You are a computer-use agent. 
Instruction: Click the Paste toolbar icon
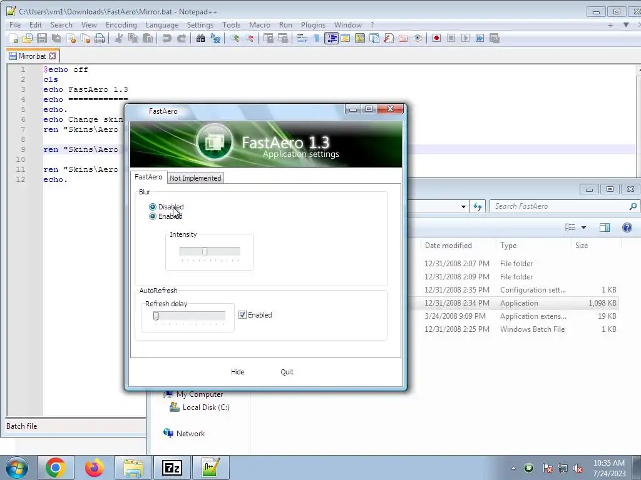148,38
